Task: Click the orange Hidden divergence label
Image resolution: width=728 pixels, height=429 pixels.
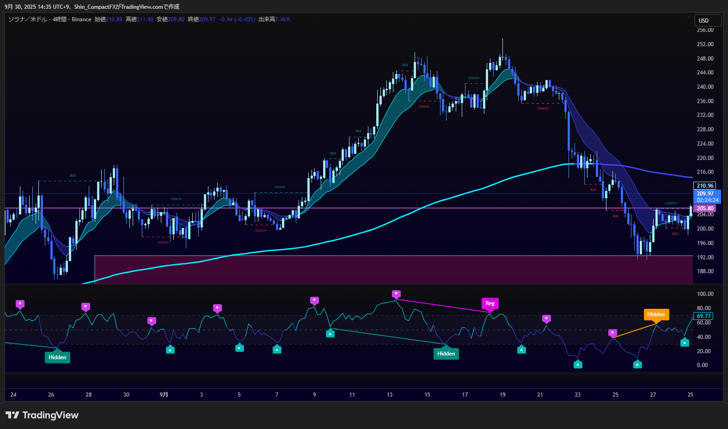Action: [656, 314]
